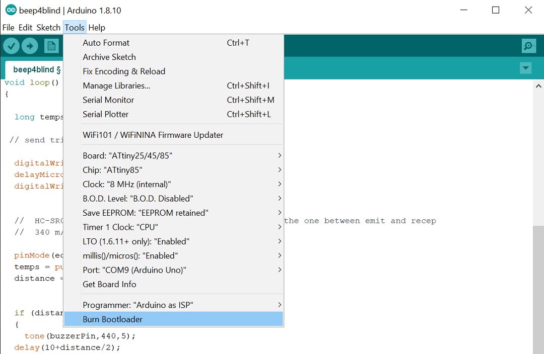
Task: Open the File menu
Action: pos(9,28)
